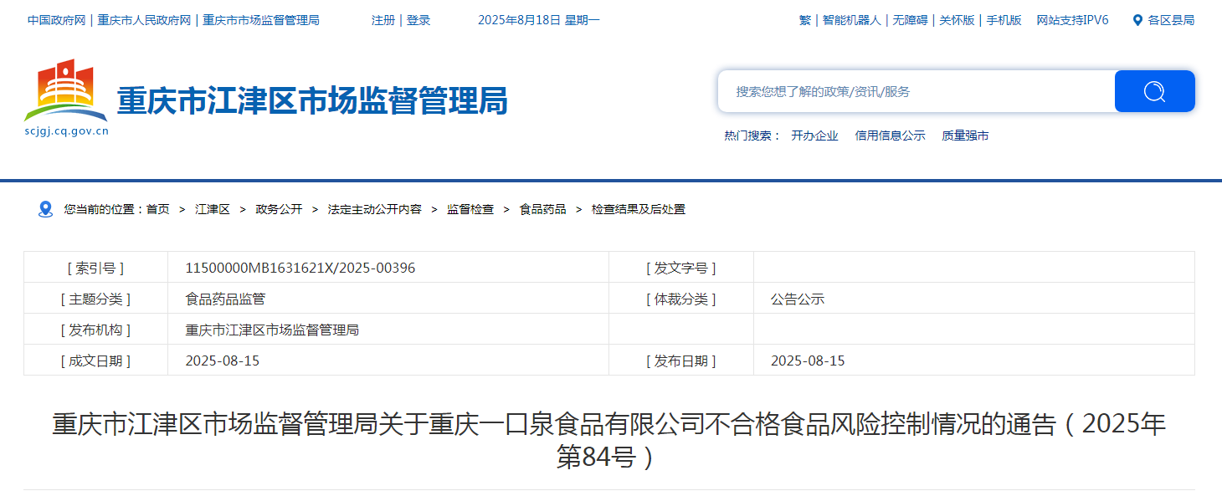Click the 发布日期 value 2025-08-15
Screen dimensions: 1222x491
click(x=808, y=361)
